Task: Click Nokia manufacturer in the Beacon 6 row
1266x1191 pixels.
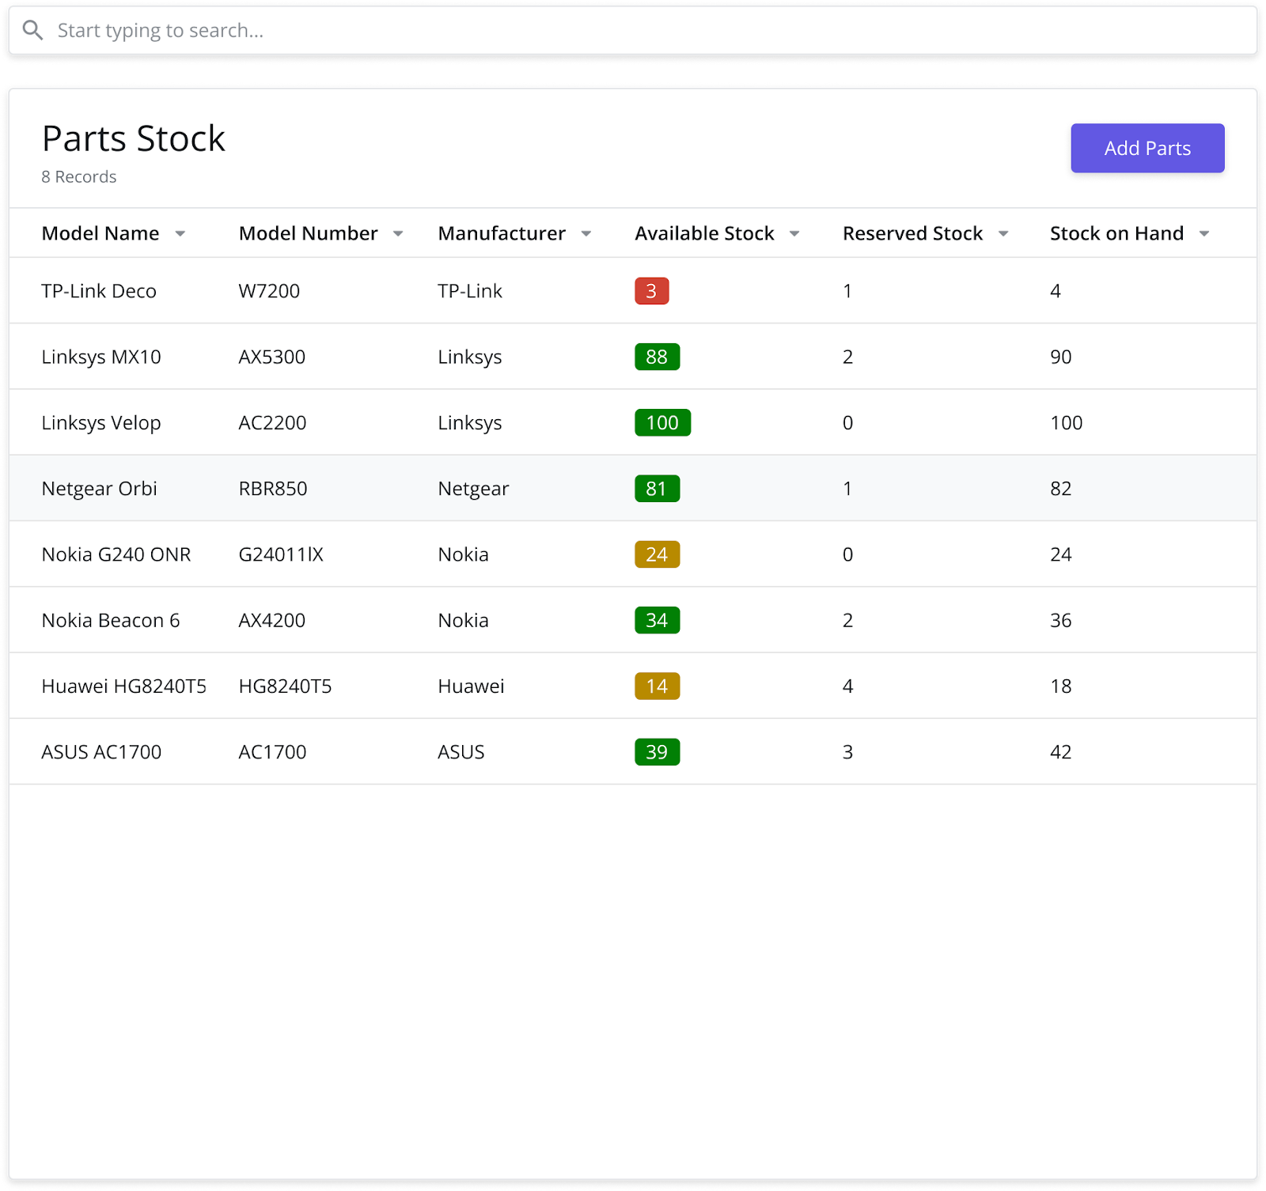Action: click(463, 620)
